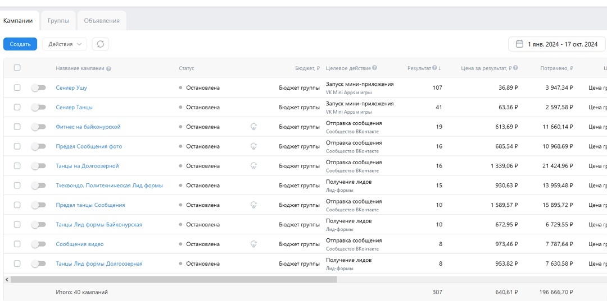Open the Тхеквондо. Политехническая Лид формы campaign
This screenshot has height=301, width=607.
pyautogui.click(x=109, y=186)
